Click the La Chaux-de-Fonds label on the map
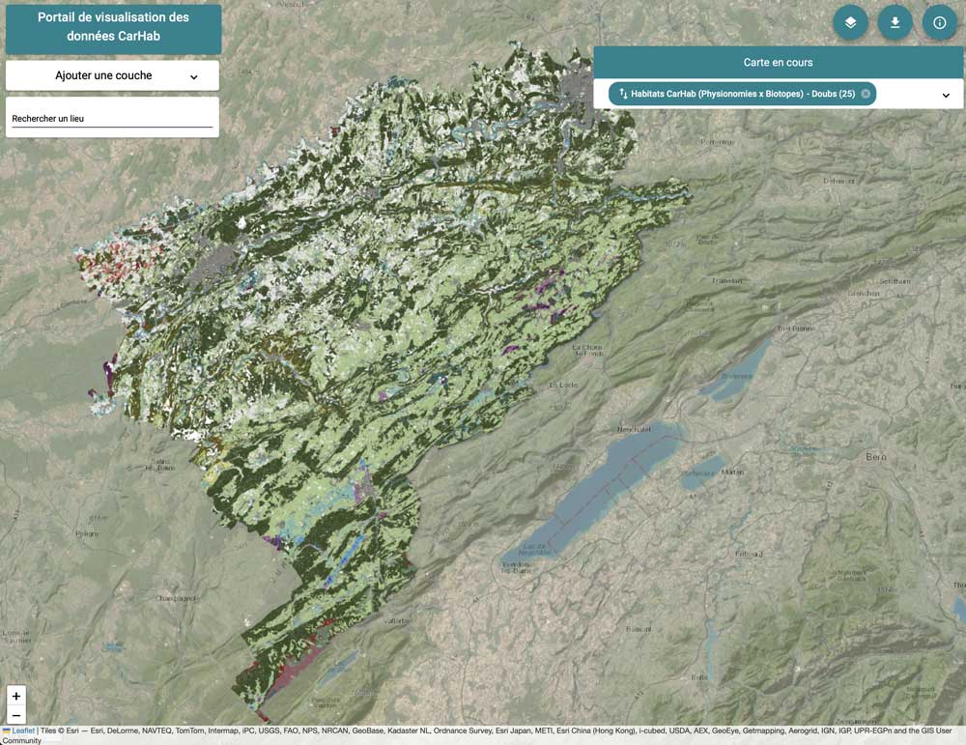Screen dimensions: 966x745 point(588,352)
